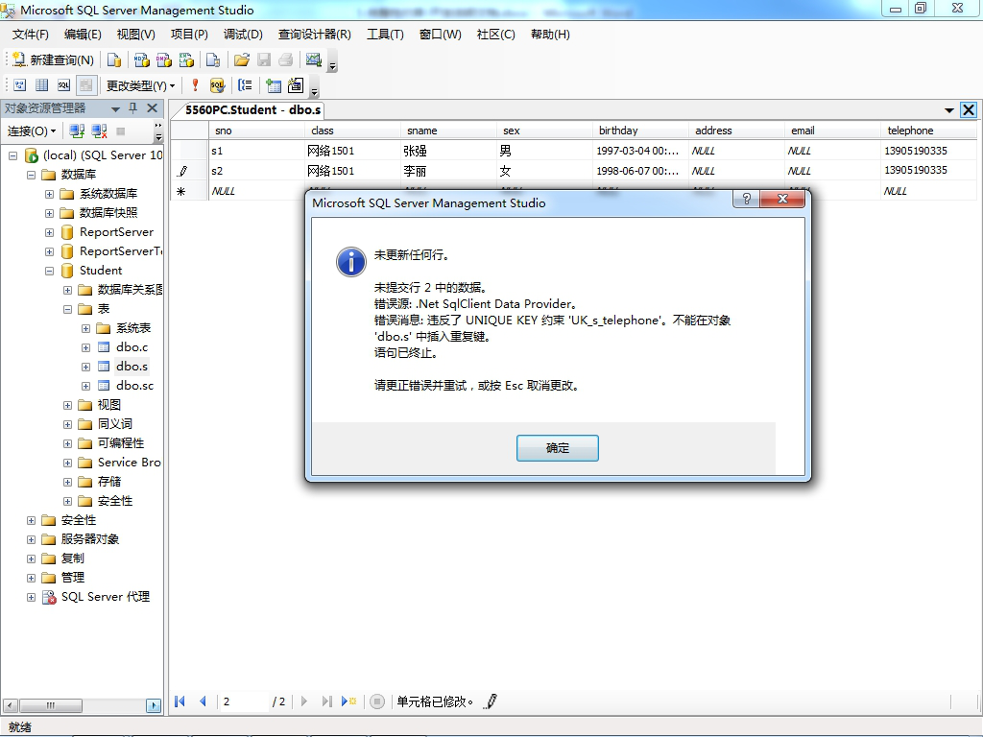Click the Database Engine Query icon

114,59
